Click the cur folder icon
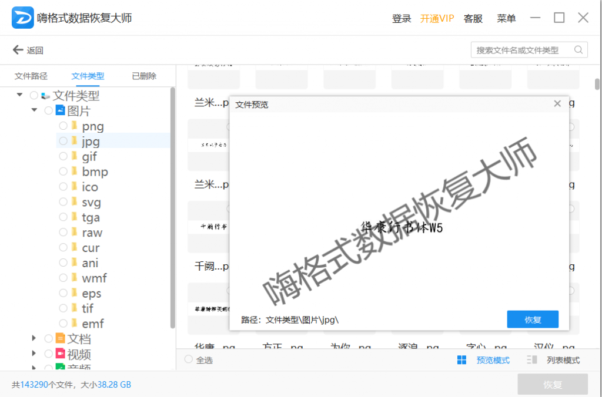This screenshot has width=602, height=397. (x=75, y=247)
